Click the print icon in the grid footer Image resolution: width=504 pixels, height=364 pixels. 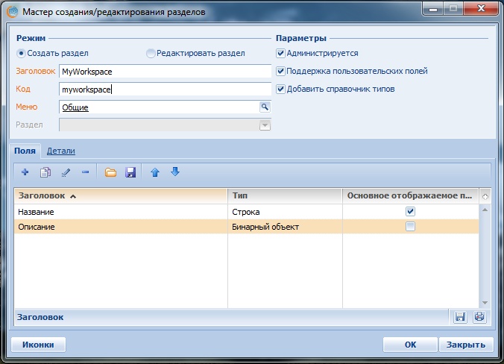pos(479,317)
